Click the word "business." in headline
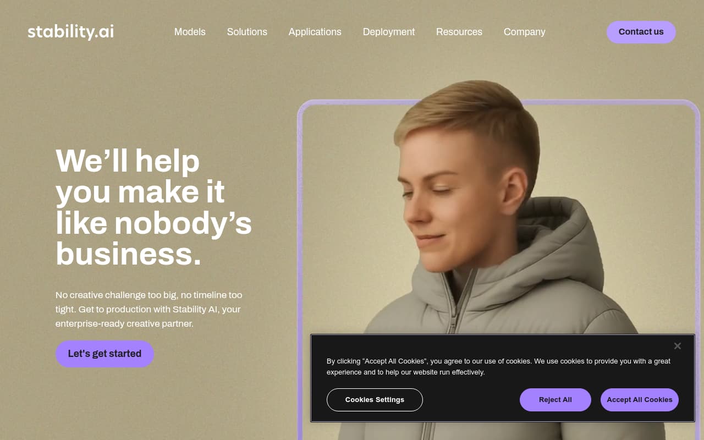The width and height of the screenshot is (704, 440). coord(128,254)
